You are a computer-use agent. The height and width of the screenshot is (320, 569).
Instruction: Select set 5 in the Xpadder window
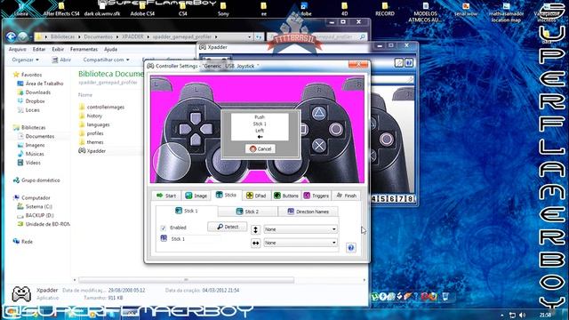383,199
